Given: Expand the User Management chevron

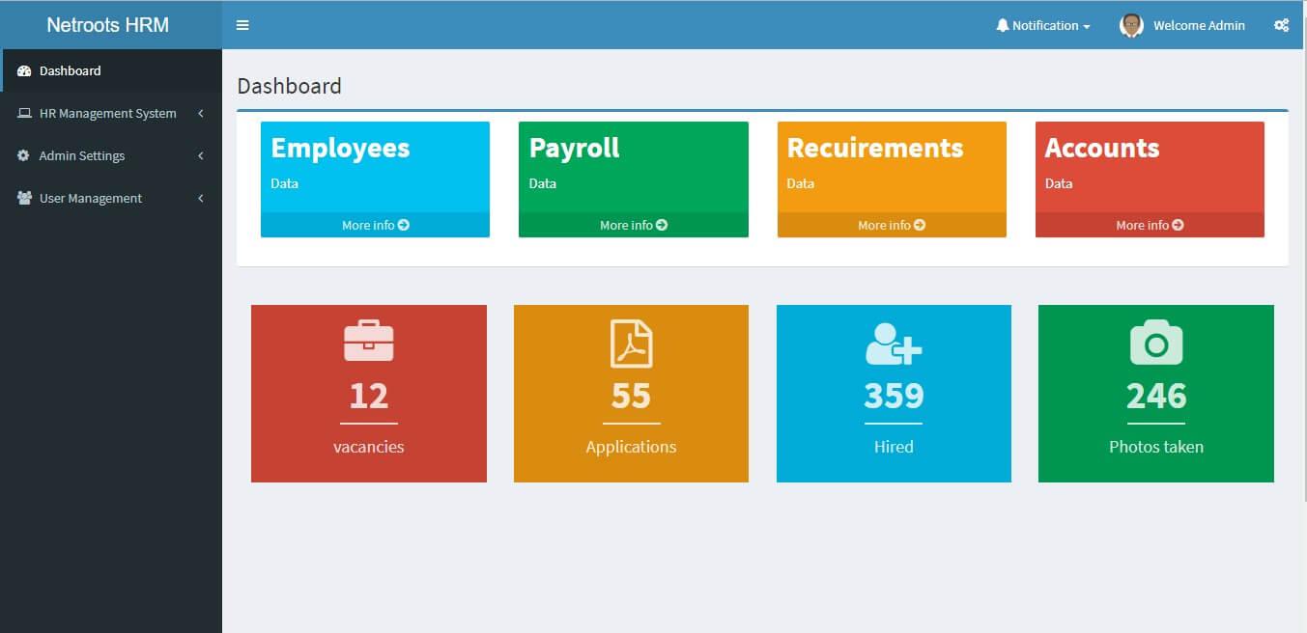Looking at the screenshot, I should tap(201, 198).
